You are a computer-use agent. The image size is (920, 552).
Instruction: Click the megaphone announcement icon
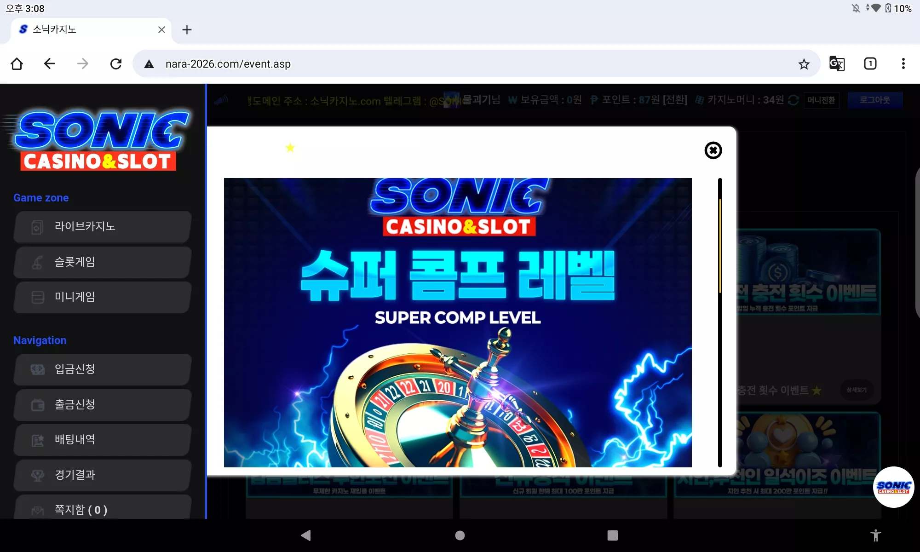coord(221,100)
